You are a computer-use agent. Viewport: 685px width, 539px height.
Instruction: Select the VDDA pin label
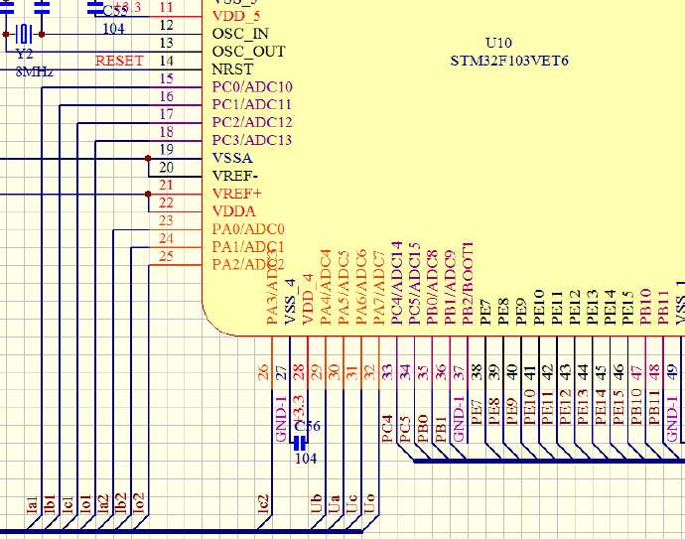(x=234, y=211)
